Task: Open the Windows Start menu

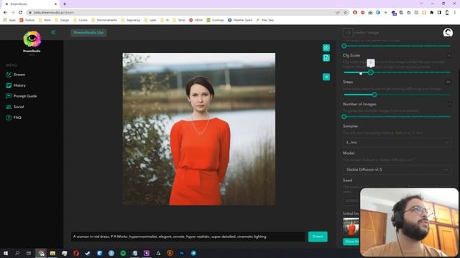Action: point(6,253)
